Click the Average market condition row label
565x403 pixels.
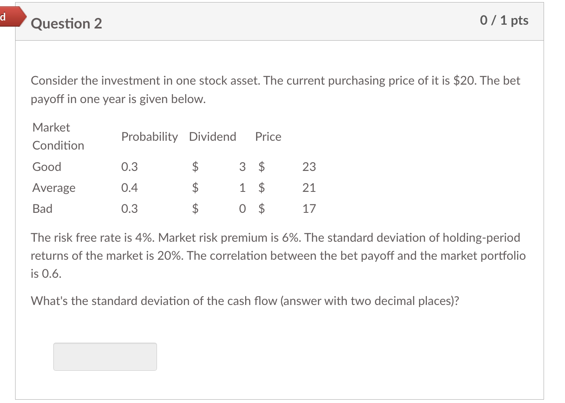[54, 188]
